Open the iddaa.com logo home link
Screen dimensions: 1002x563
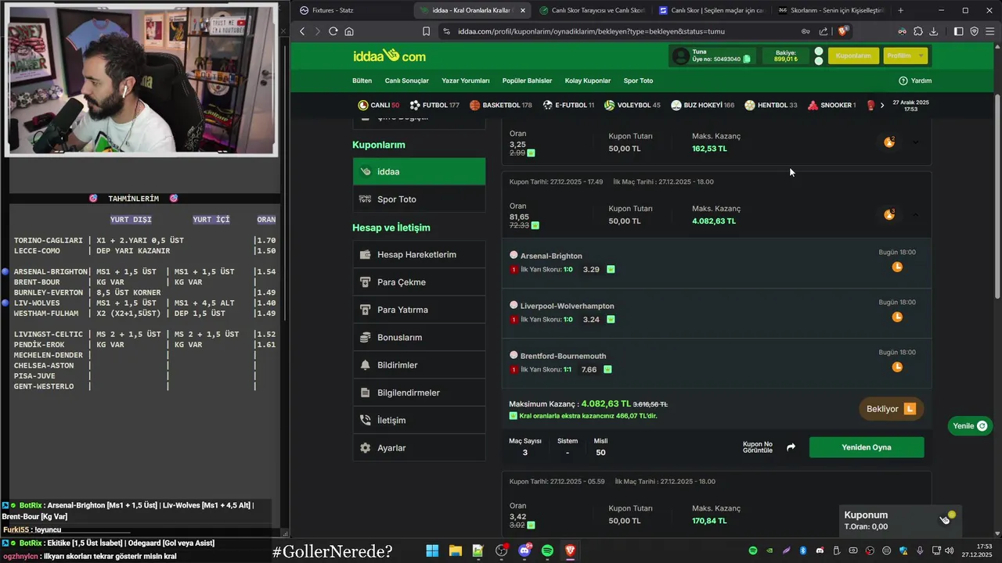click(389, 56)
